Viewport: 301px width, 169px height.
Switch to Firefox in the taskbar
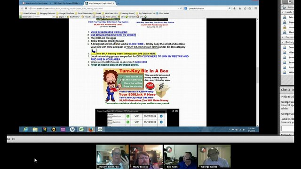tap(91, 130)
